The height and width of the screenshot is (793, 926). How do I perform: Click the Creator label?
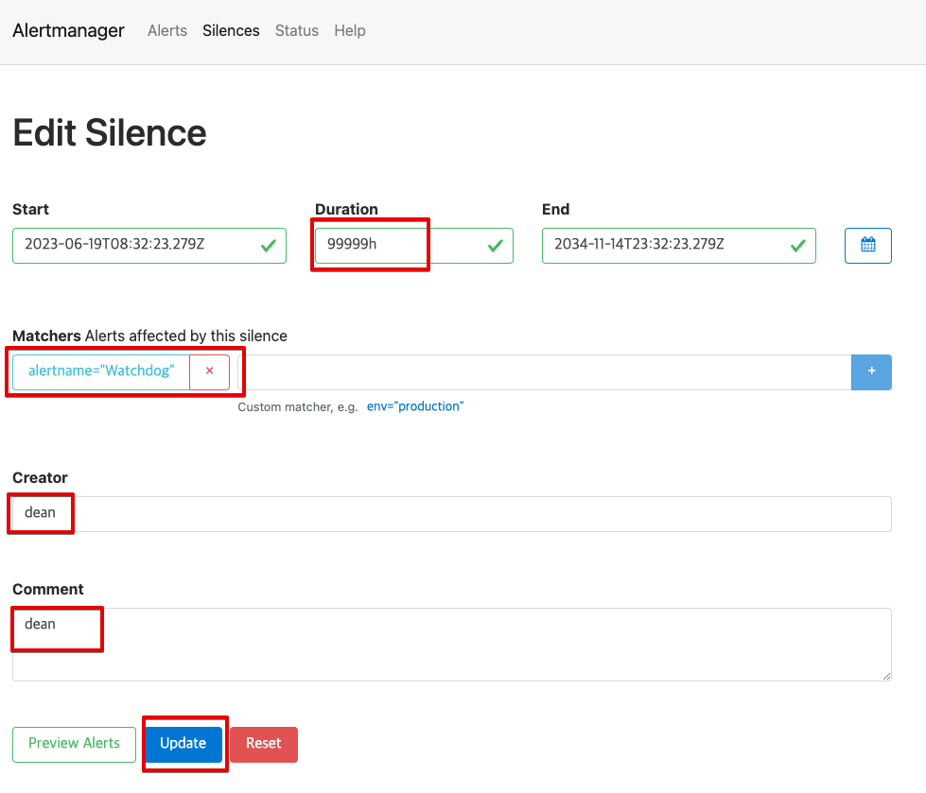click(40, 477)
